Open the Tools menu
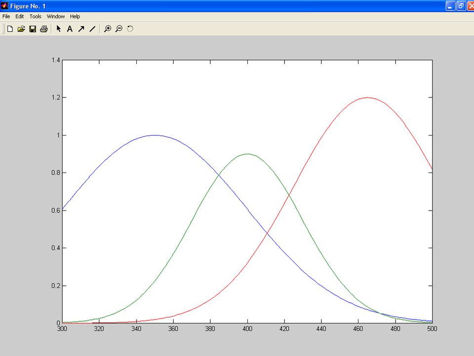The width and height of the screenshot is (474, 356). 36,16
